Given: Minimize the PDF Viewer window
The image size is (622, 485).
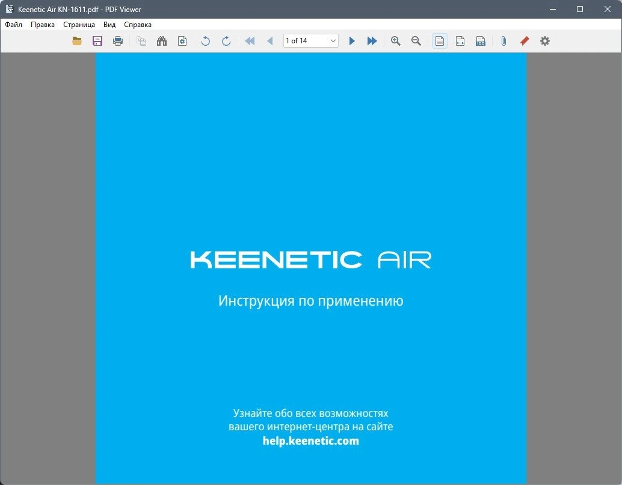Looking at the screenshot, I should tap(553, 9).
